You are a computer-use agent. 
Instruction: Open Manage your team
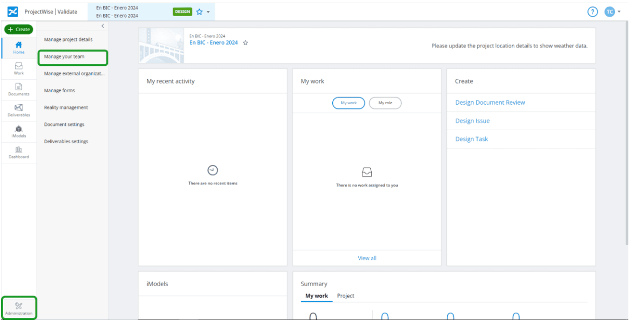pos(64,55)
